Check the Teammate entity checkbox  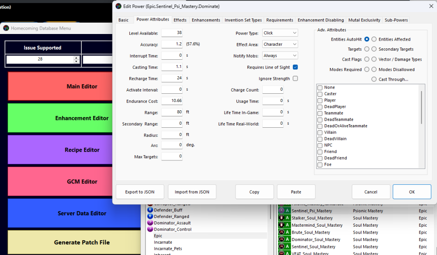click(x=320, y=113)
